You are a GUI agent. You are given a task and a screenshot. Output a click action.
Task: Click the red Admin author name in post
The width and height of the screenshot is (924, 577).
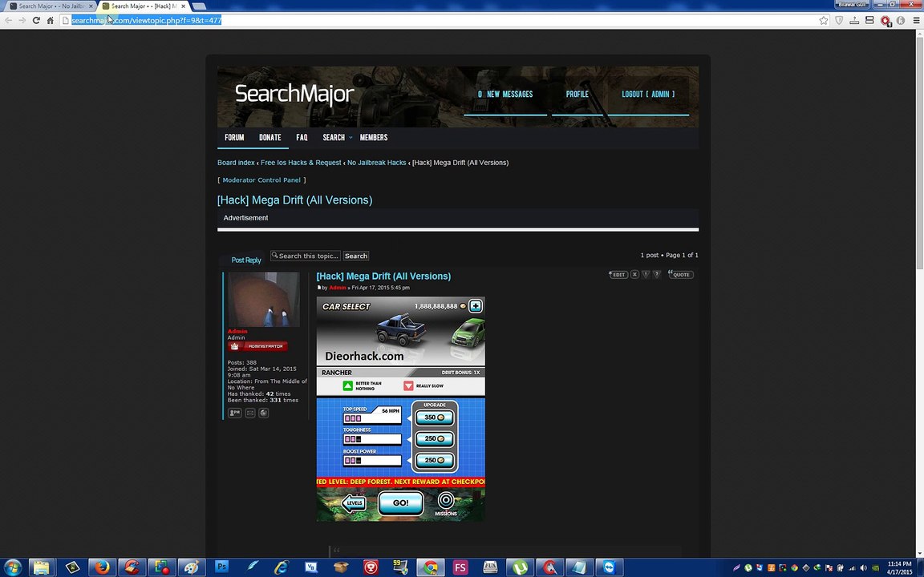(338, 288)
